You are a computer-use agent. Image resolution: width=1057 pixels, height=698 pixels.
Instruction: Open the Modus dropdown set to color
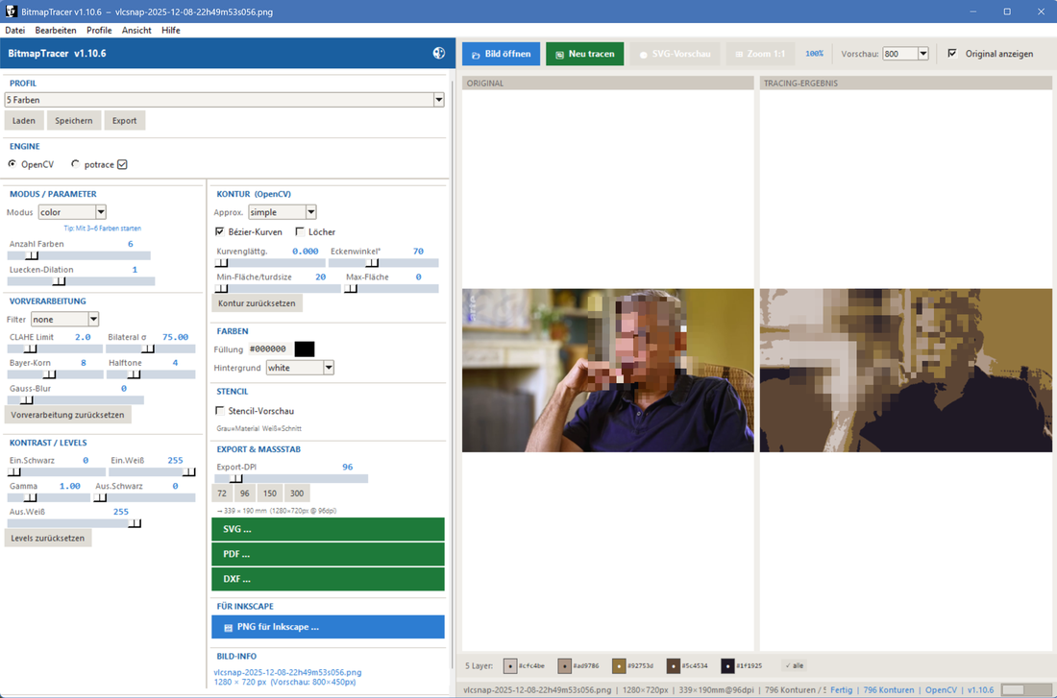pyautogui.click(x=72, y=212)
